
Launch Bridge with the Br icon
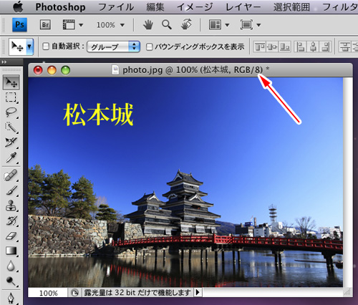[x=45, y=24]
